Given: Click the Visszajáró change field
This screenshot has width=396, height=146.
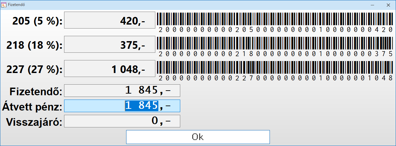Looking at the screenshot, I should pos(122,121).
